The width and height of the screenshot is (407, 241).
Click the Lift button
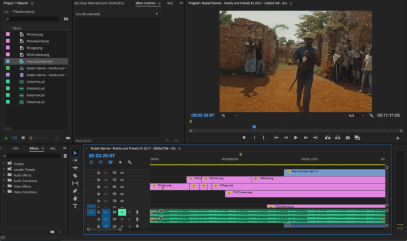click(327, 138)
